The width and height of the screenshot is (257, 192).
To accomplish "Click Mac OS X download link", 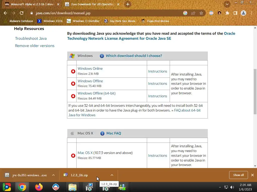I will 85,153.
